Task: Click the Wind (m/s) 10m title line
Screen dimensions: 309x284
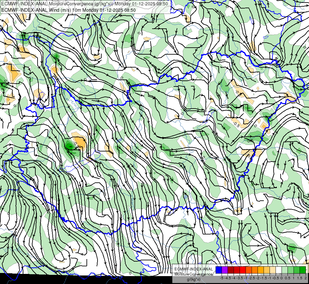Action: [68, 10]
